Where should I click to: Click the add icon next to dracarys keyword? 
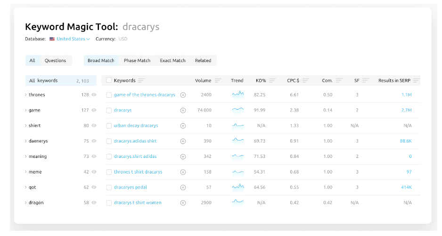183,110
